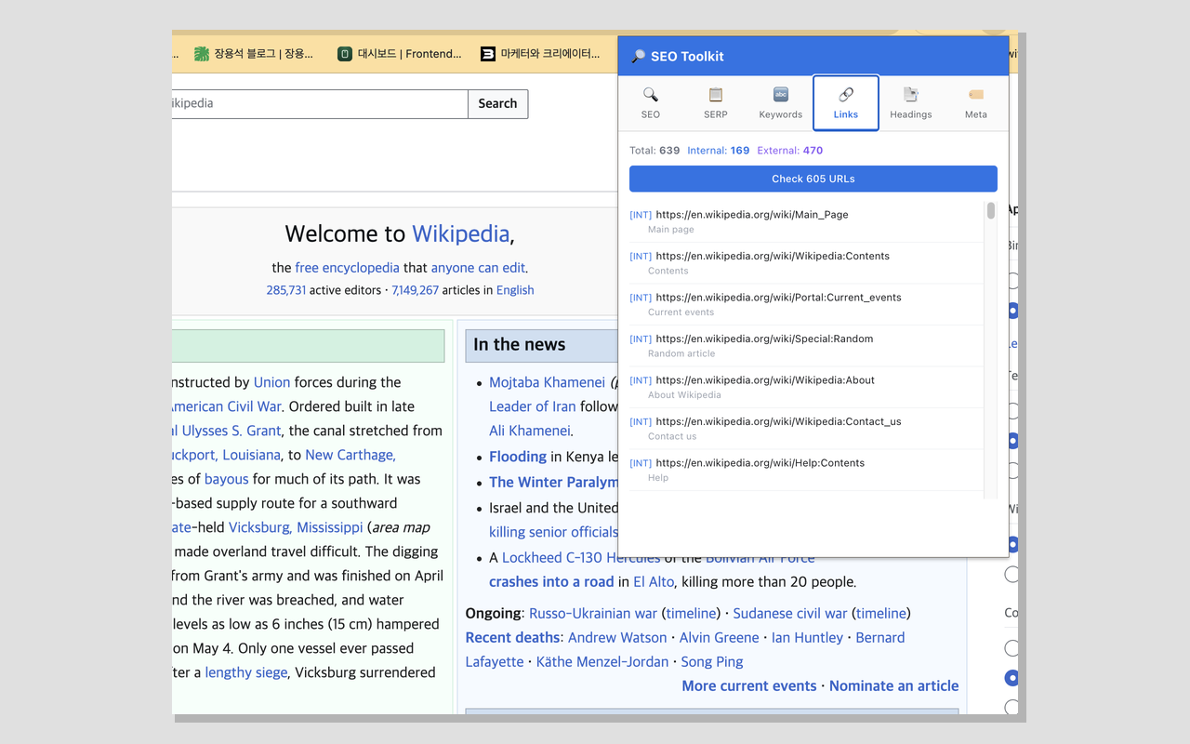
Task: Select the Special:Random URL row
Action: coord(806,346)
